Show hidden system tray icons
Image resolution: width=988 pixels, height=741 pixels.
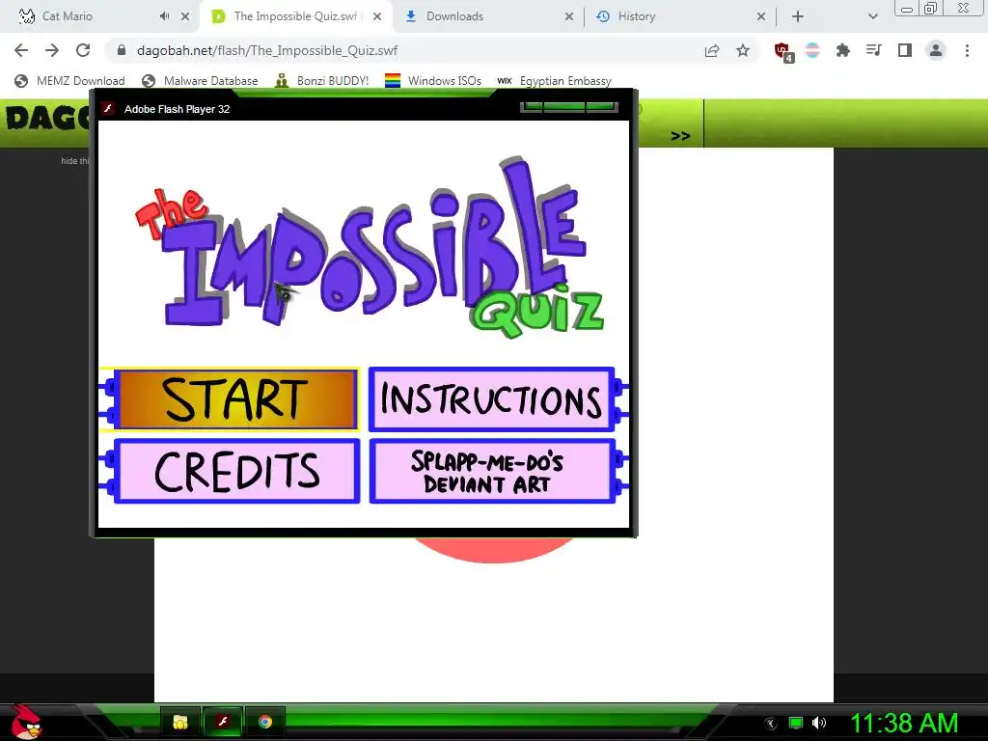pyautogui.click(x=771, y=724)
